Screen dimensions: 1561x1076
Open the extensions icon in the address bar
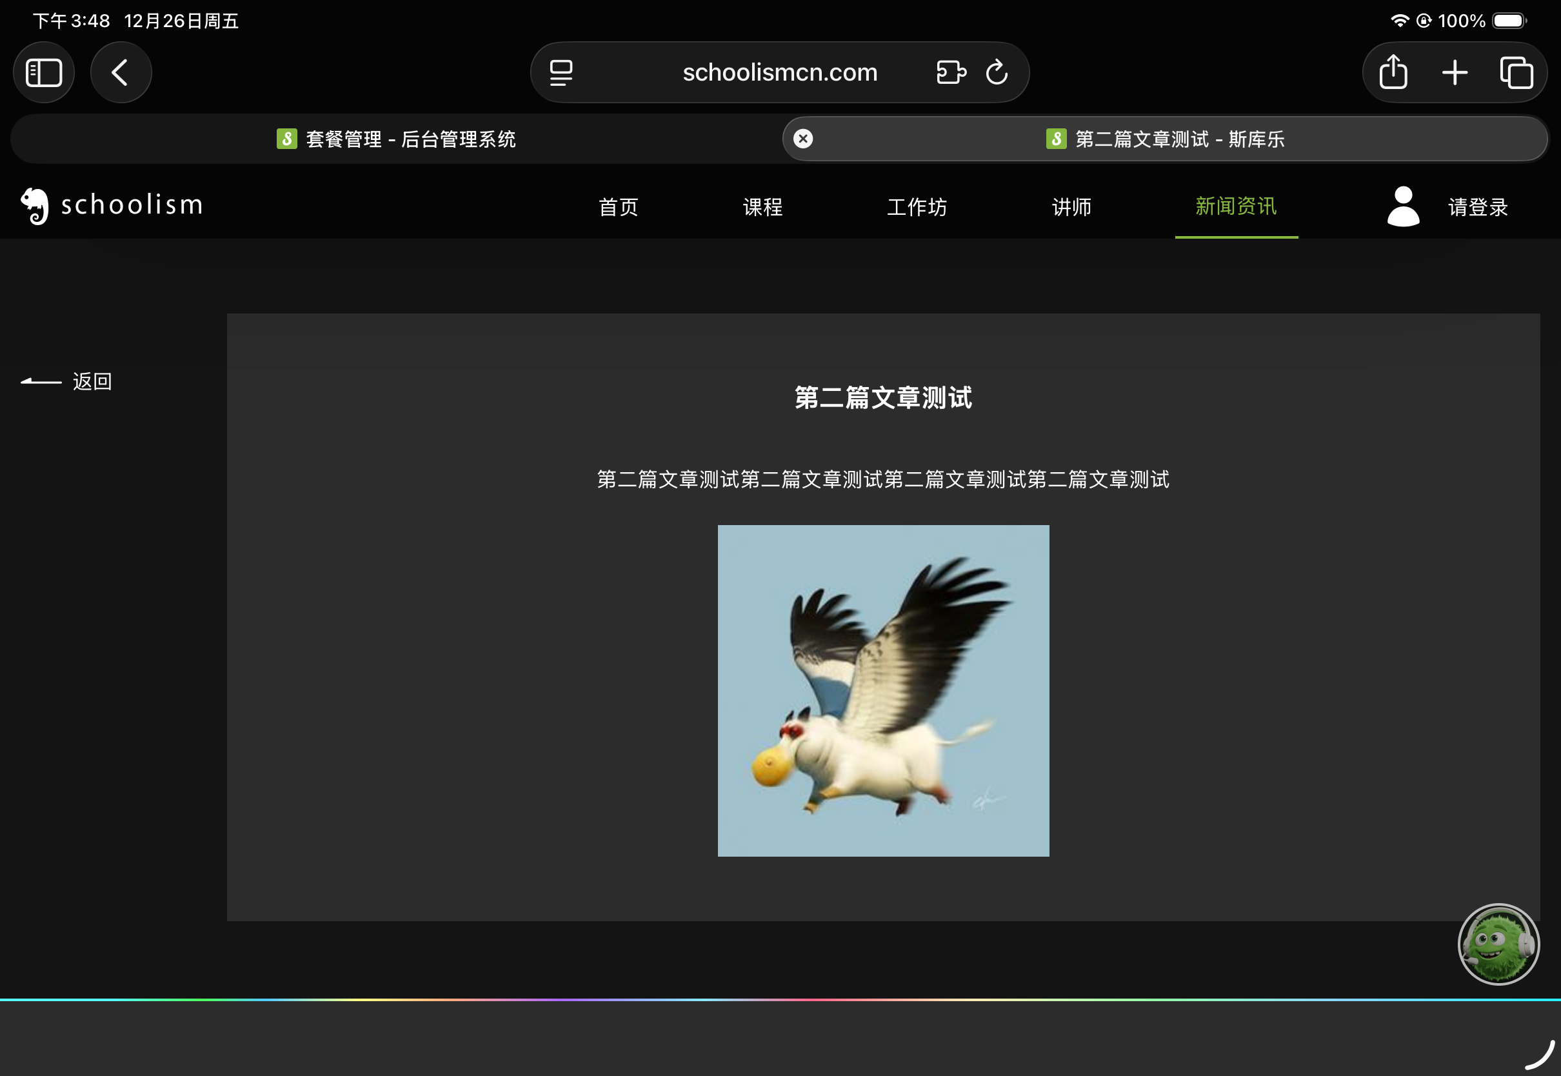[x=951, y=72]
